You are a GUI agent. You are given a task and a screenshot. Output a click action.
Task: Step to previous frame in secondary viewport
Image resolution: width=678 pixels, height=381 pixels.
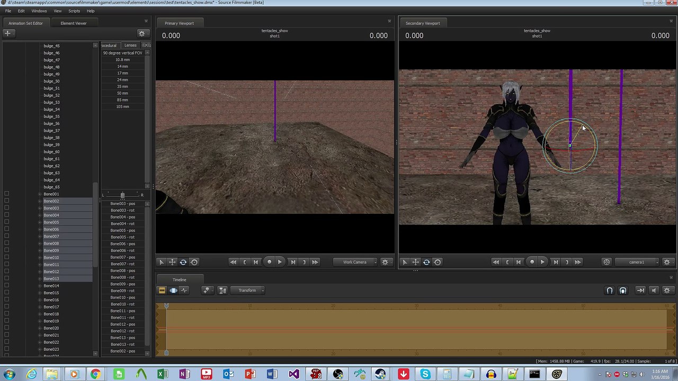519,262
